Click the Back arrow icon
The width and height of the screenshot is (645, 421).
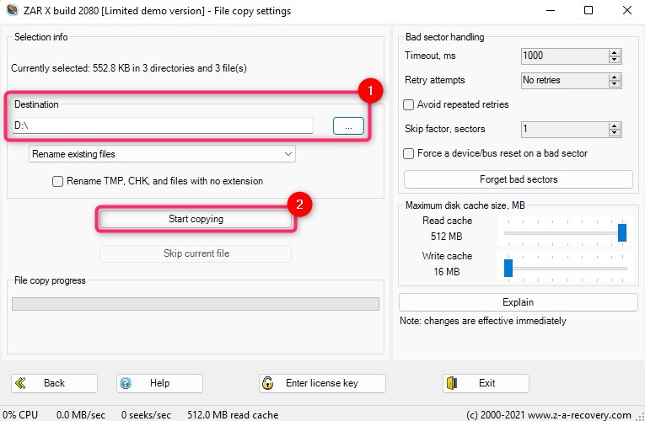(20, 383)
